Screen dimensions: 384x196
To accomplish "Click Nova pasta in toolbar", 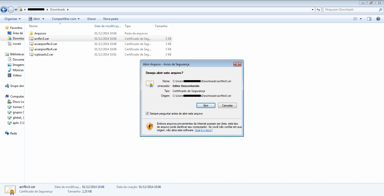I will pyautogui.click(x=111, y=19).
